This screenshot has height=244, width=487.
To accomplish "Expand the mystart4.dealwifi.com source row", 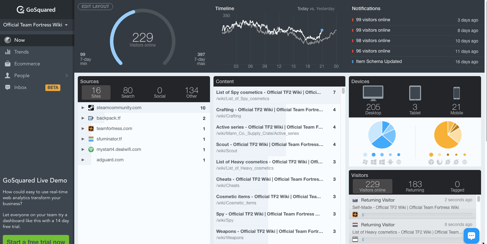I will tap(83, 149).
